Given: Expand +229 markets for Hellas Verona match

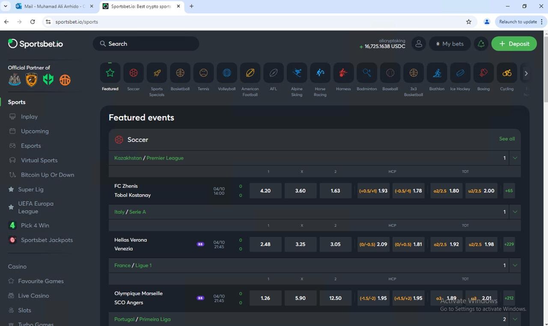Looking at the screenshot, I should [x=509, y=244].
